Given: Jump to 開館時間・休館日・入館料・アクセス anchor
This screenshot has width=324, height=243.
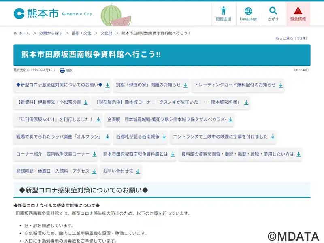Looking at the screenshot, I should click(56, 171).
